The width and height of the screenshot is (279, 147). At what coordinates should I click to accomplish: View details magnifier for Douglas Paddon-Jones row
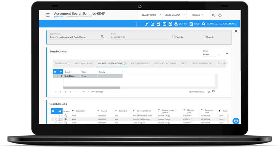(x=66, y=119)
